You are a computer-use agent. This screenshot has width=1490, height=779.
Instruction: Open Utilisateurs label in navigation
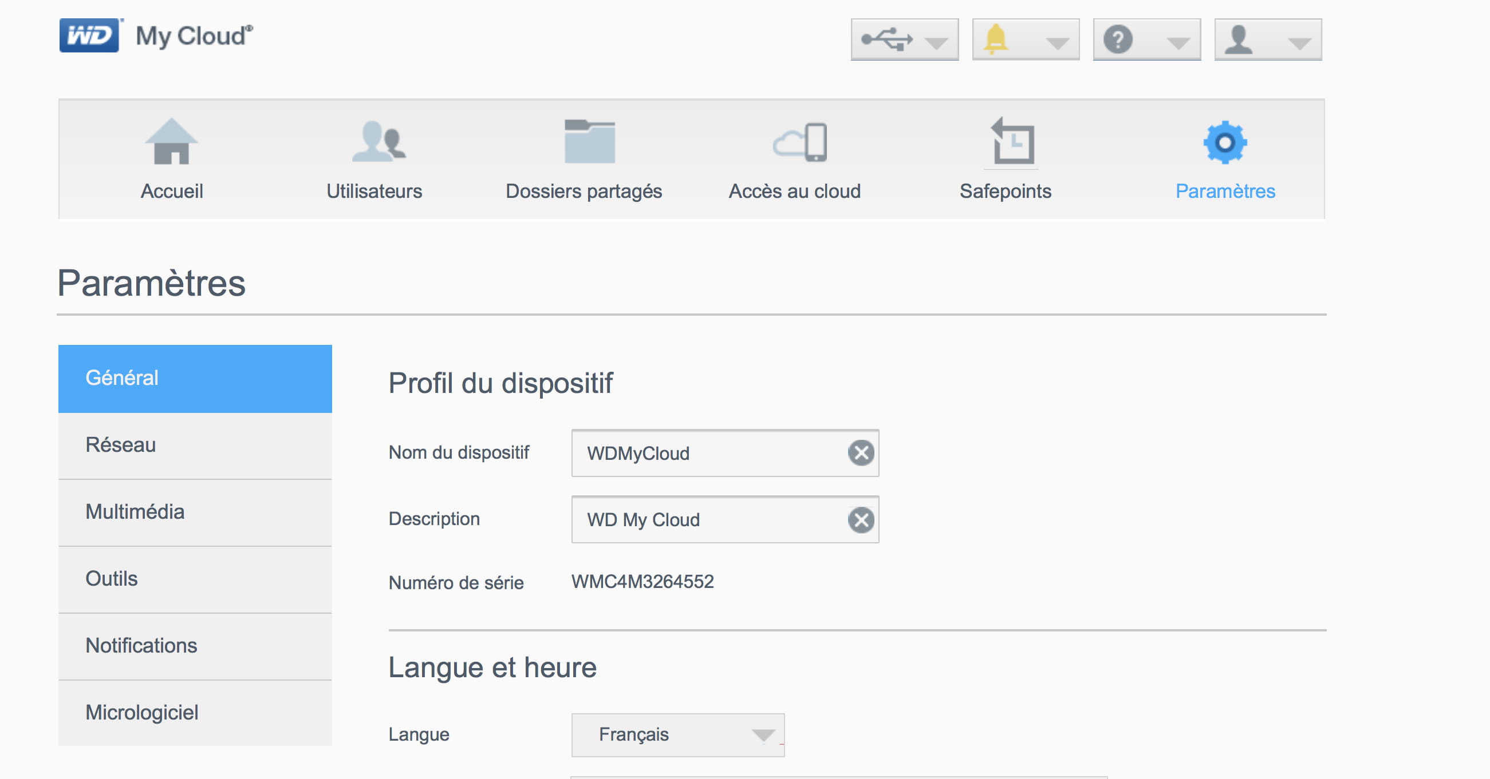(375, 191)
